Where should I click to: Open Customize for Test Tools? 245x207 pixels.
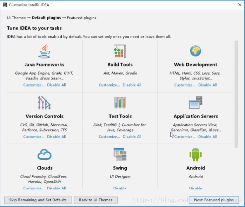[110, 137]
